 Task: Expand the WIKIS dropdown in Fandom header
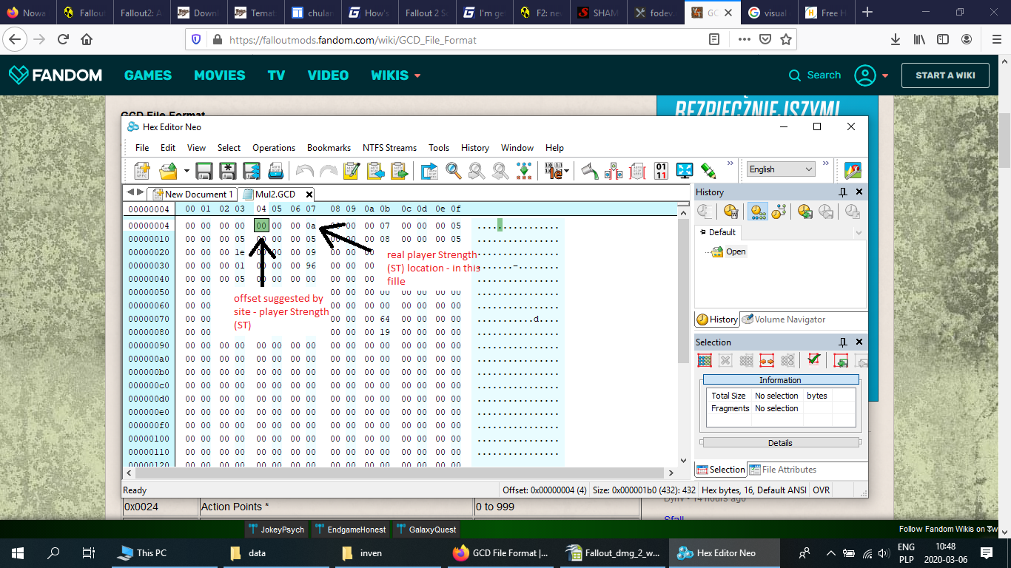tap(396, 75)
